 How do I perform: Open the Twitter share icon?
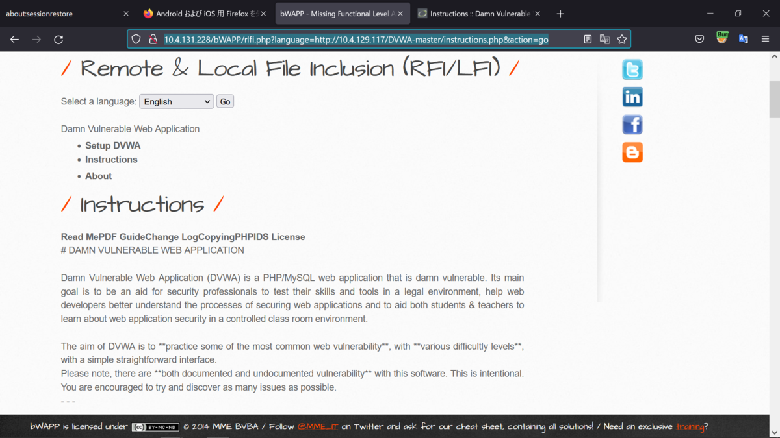[632, 69]
